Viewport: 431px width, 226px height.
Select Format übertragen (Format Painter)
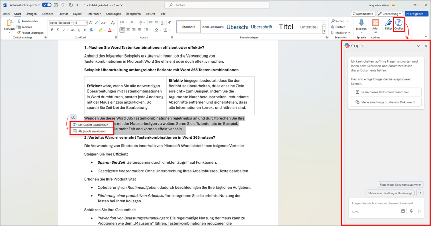30,32
